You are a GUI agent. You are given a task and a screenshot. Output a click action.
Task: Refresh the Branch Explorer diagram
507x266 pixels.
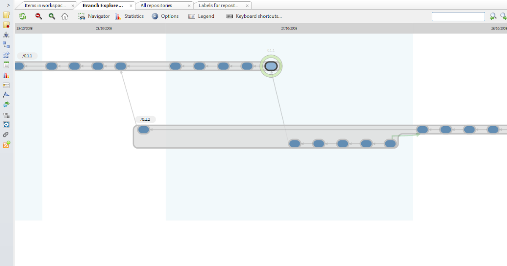pyautogui.click(x=22, y=16)
